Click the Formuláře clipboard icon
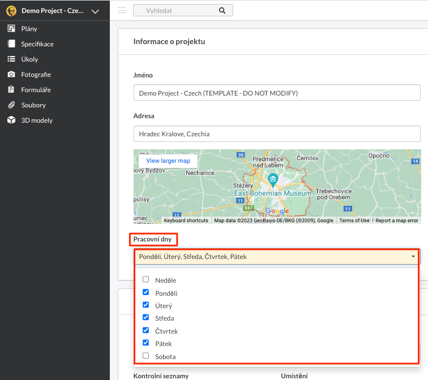Screen dimensions: 428x380 (11, 90)
